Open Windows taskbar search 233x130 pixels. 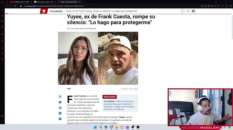point(100,127)
